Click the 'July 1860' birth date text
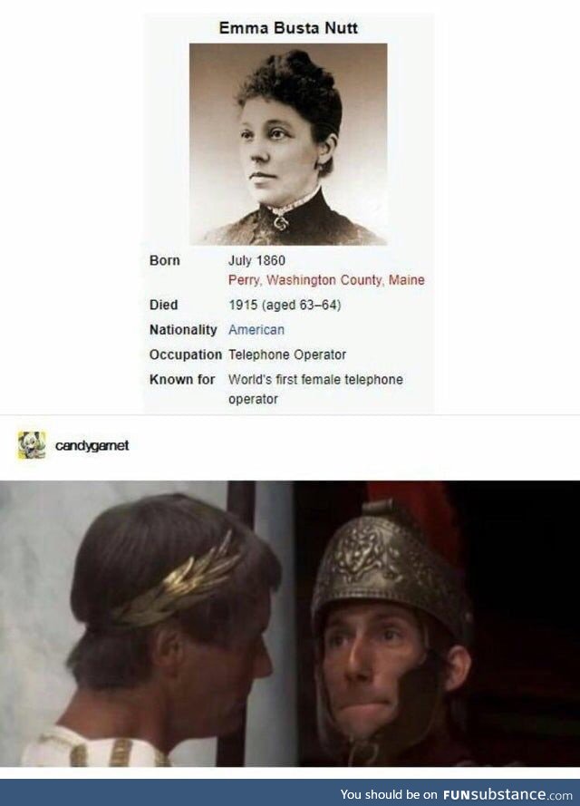Viewport: 580px width, 806px height. 256,260
